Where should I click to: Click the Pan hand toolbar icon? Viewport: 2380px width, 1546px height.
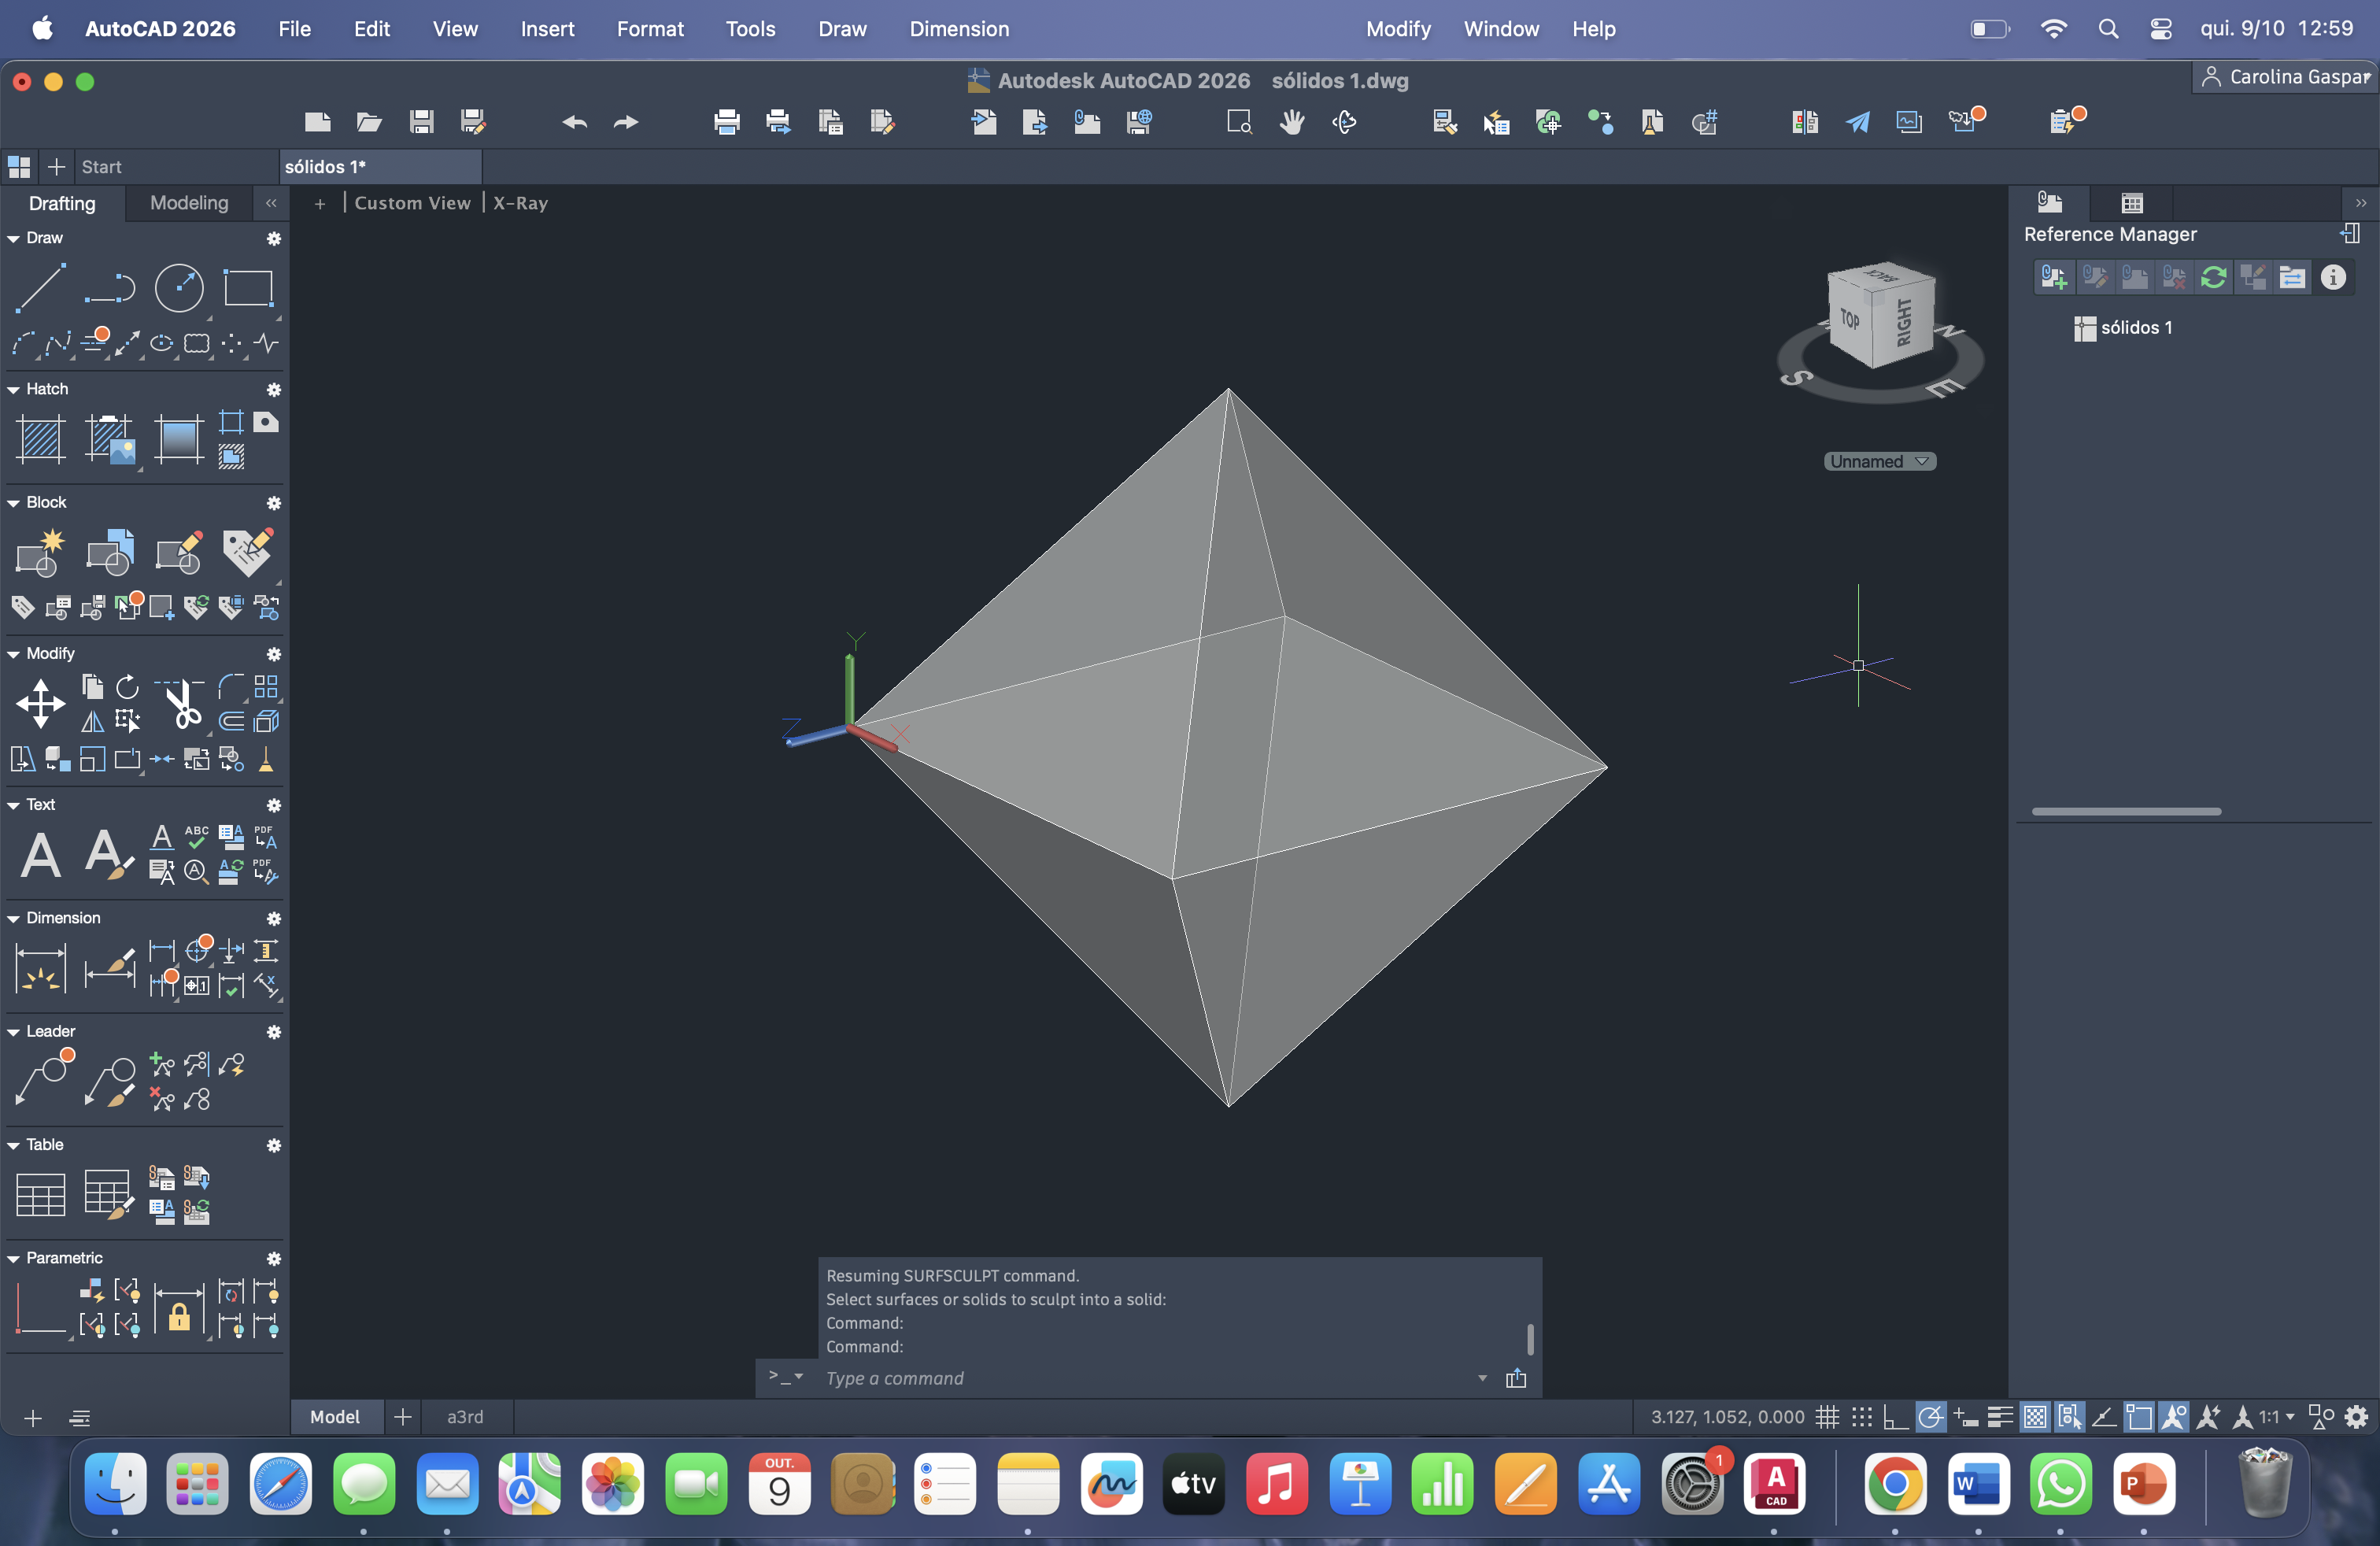click(x=1292, y=122)
